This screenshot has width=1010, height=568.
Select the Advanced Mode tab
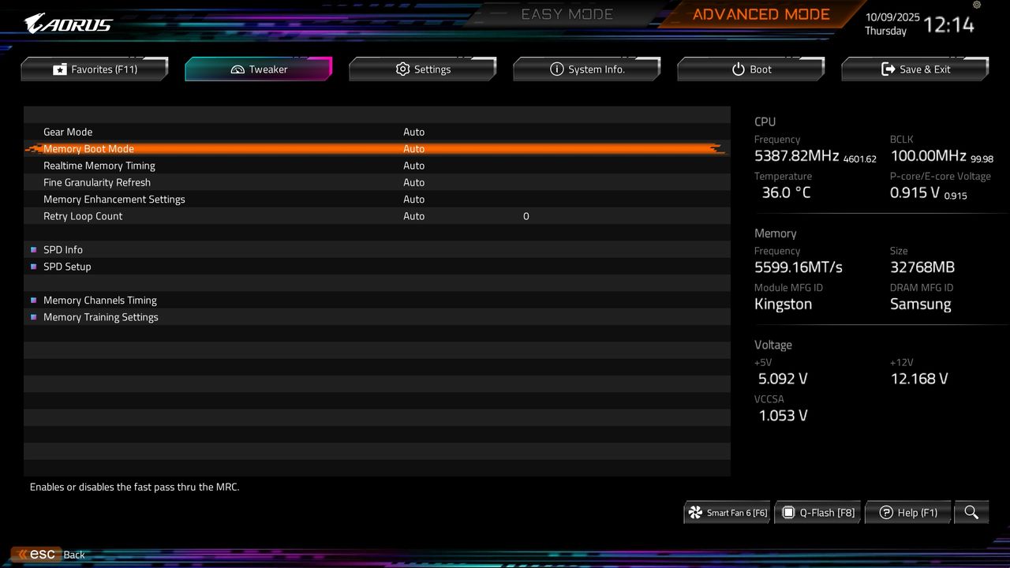tap(760, 13)
